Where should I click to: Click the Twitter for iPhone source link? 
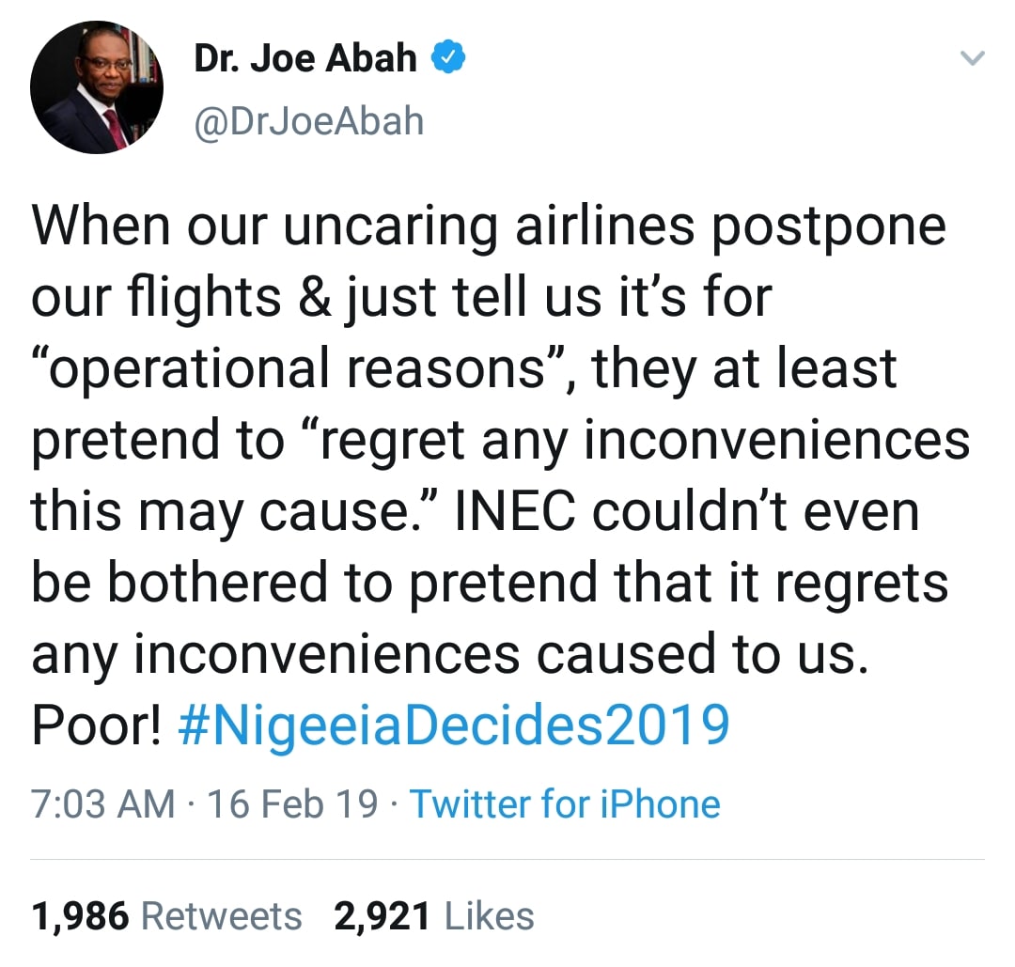tap(566, 804)
